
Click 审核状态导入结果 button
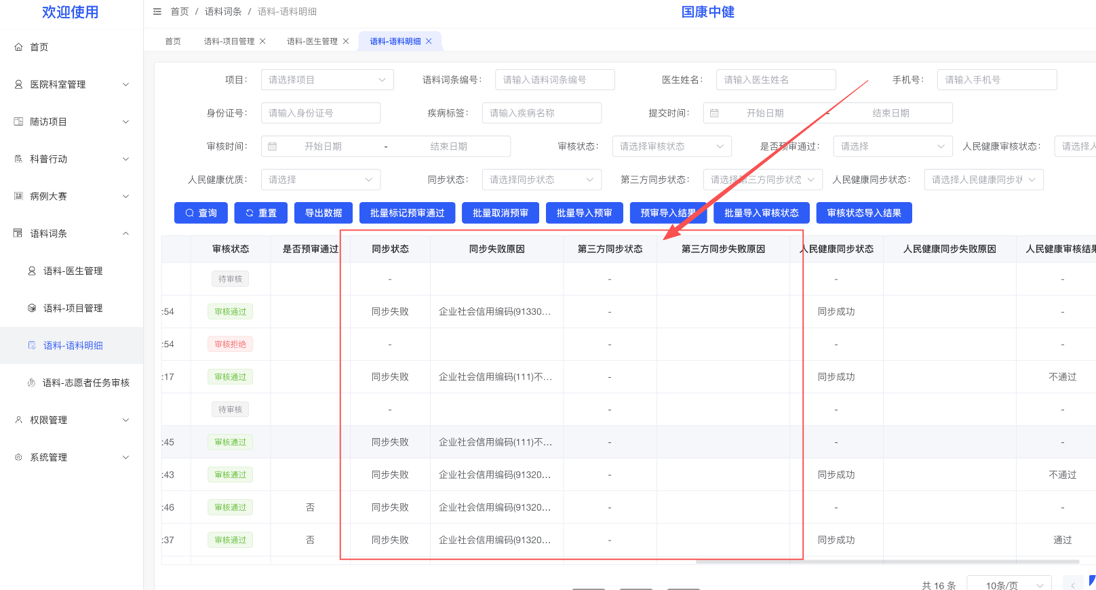pos(864,213)
